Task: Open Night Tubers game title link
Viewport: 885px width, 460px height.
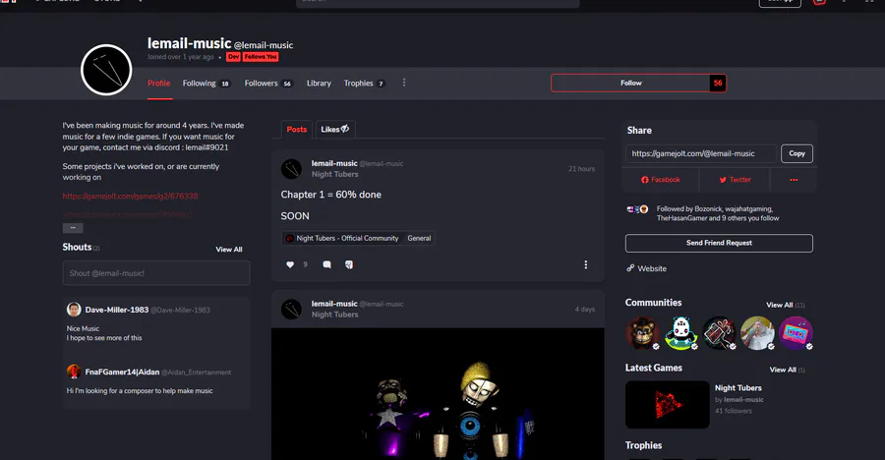Action: click(738, 388)
